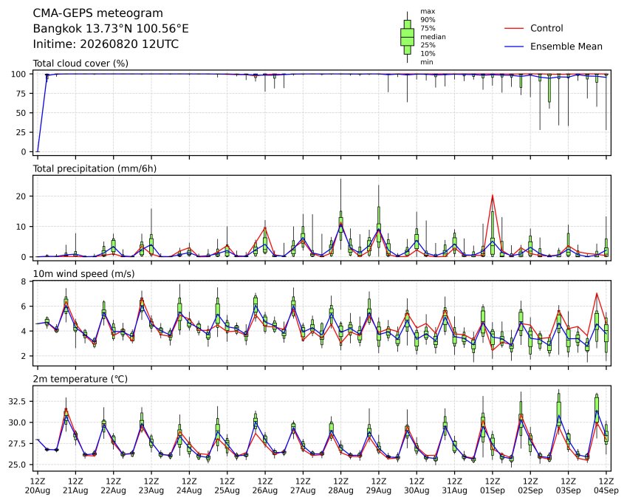Screen dimensions: 627x503
Task: Click the 'Control' legend label
Action: click(x=547, y=28)
